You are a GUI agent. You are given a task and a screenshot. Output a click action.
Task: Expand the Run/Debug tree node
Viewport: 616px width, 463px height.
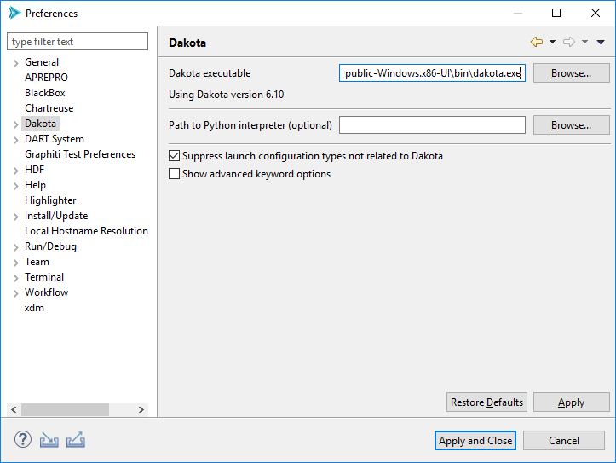pos(15,246)
